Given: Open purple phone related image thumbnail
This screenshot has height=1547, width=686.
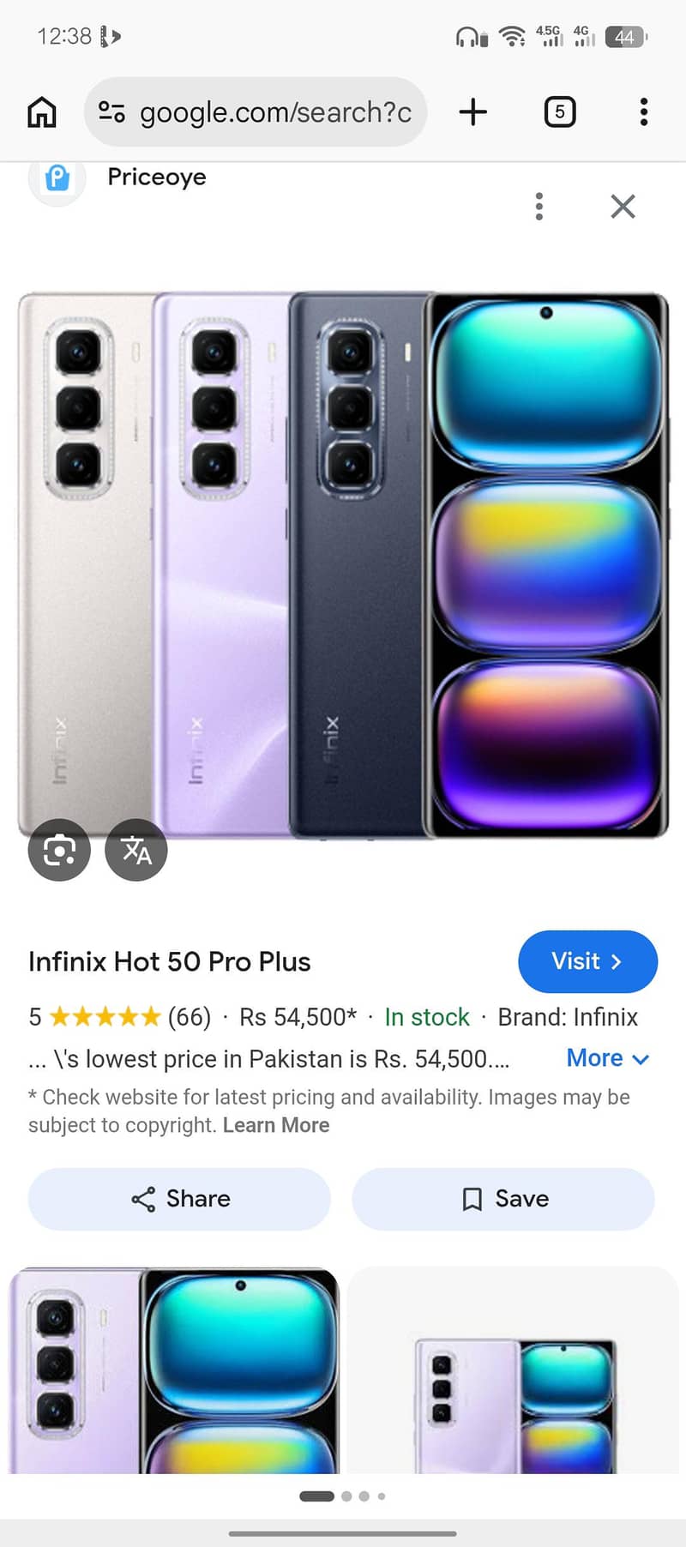Looking at the screenshot, I should [x=175, y=1370].
